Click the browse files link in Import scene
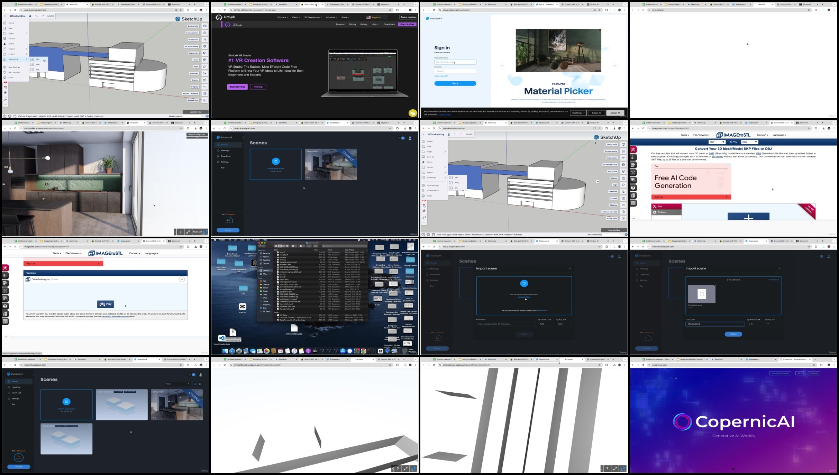This screenshot has height=475, width=839. [524, 297]
